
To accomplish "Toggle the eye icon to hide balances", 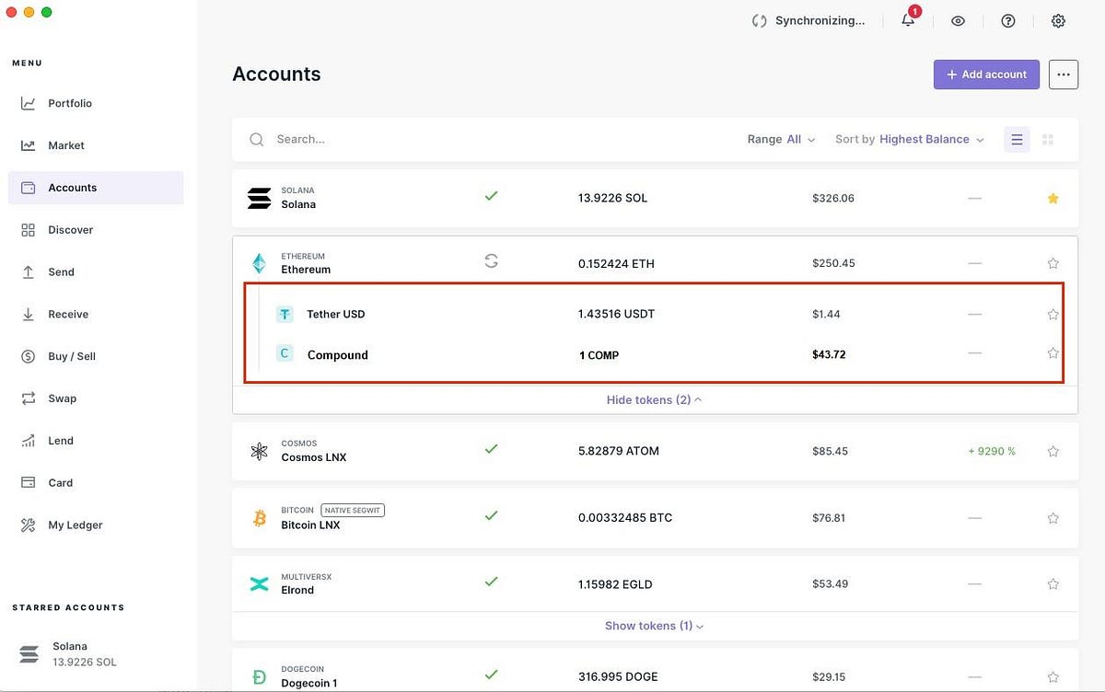I will tap(959, 20).
